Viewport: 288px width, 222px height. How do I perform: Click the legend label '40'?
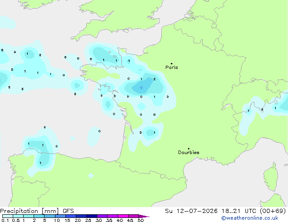point(119,220)
